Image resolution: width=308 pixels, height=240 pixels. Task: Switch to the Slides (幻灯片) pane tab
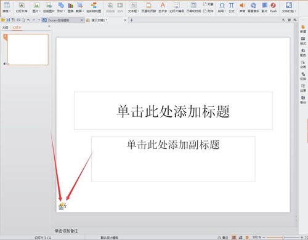17,27
